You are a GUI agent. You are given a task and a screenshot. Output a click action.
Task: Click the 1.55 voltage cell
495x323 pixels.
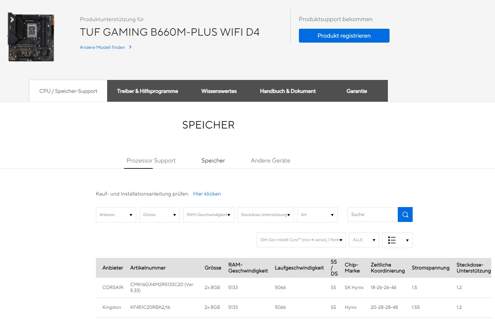[x=416, y=307]
